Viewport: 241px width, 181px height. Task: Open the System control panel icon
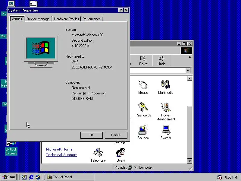(x=166, y=132)
